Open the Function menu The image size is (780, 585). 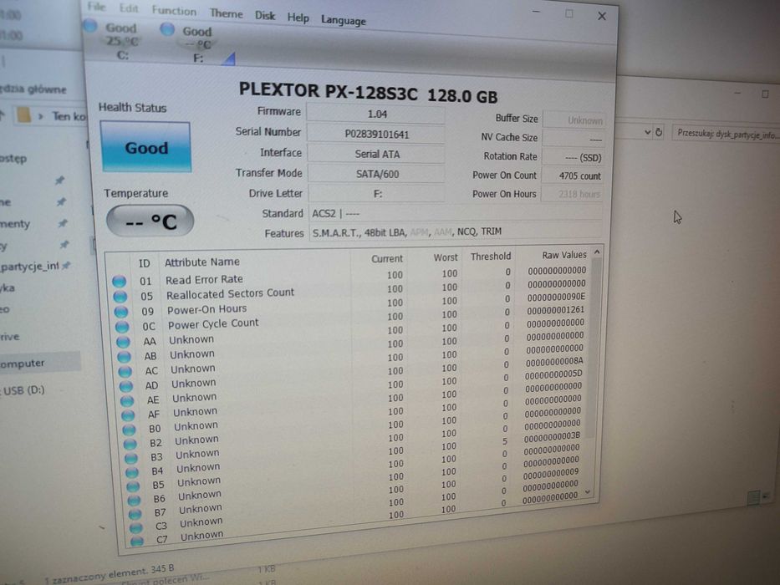174,10
